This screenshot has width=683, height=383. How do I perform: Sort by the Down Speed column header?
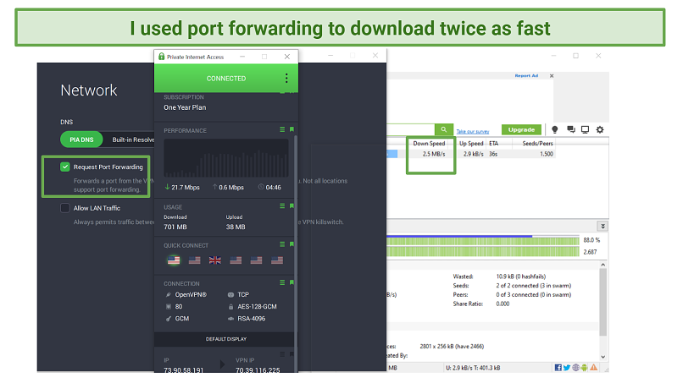[429, 143]
